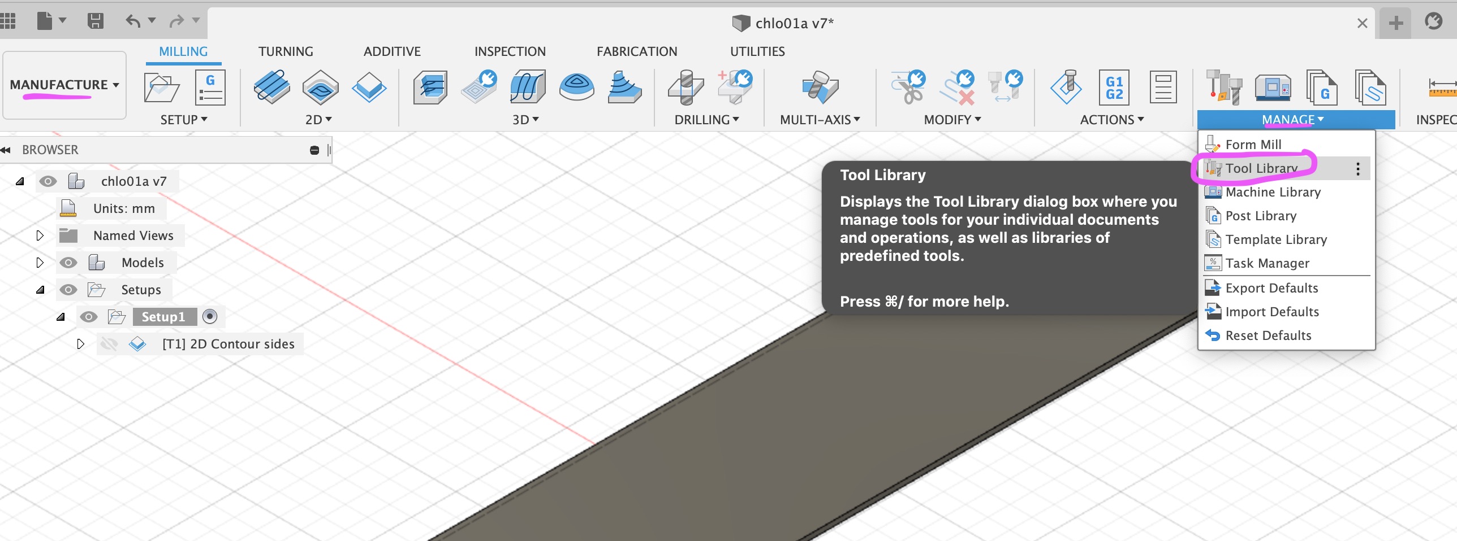1457x541 pixels.
Task: Save the document with the disk icon
Action: tap(95, 21)
